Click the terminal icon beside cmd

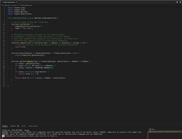coord(150,129)
